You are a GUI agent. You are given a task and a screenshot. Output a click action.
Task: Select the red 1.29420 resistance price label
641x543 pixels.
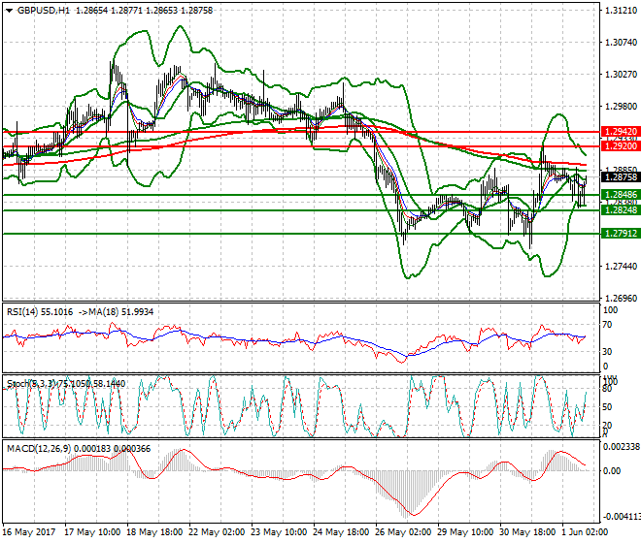coord(621,132)
